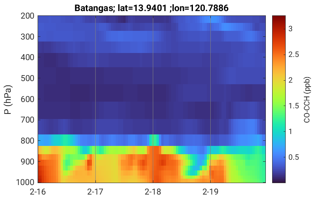Click the y-axis label "P (hPa)"
The height and width of the screenshot is (206, 330).
tap(8, 100)
